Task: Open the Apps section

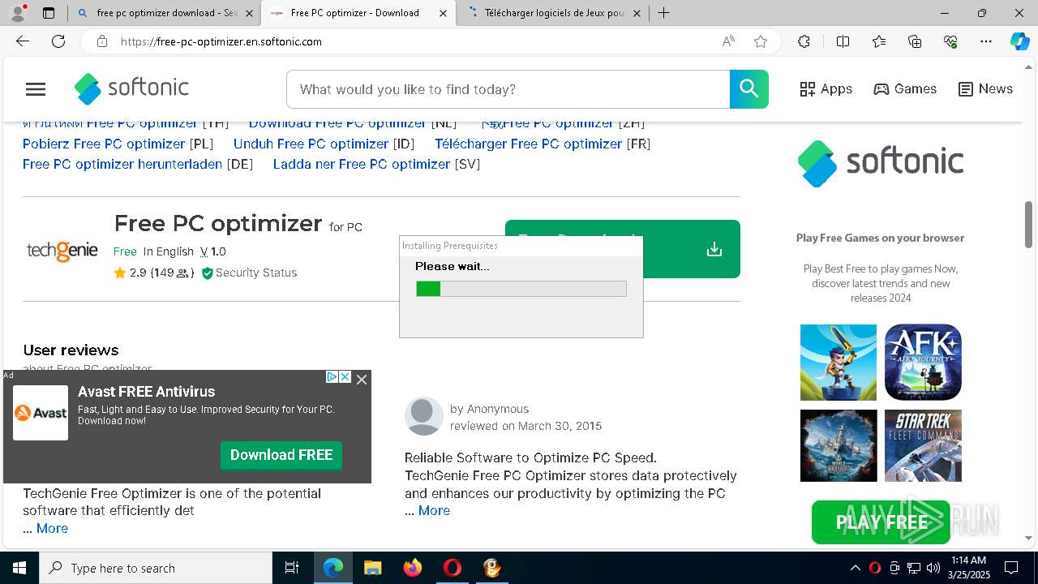Action: pyautogui.click(x=826, y=89)
